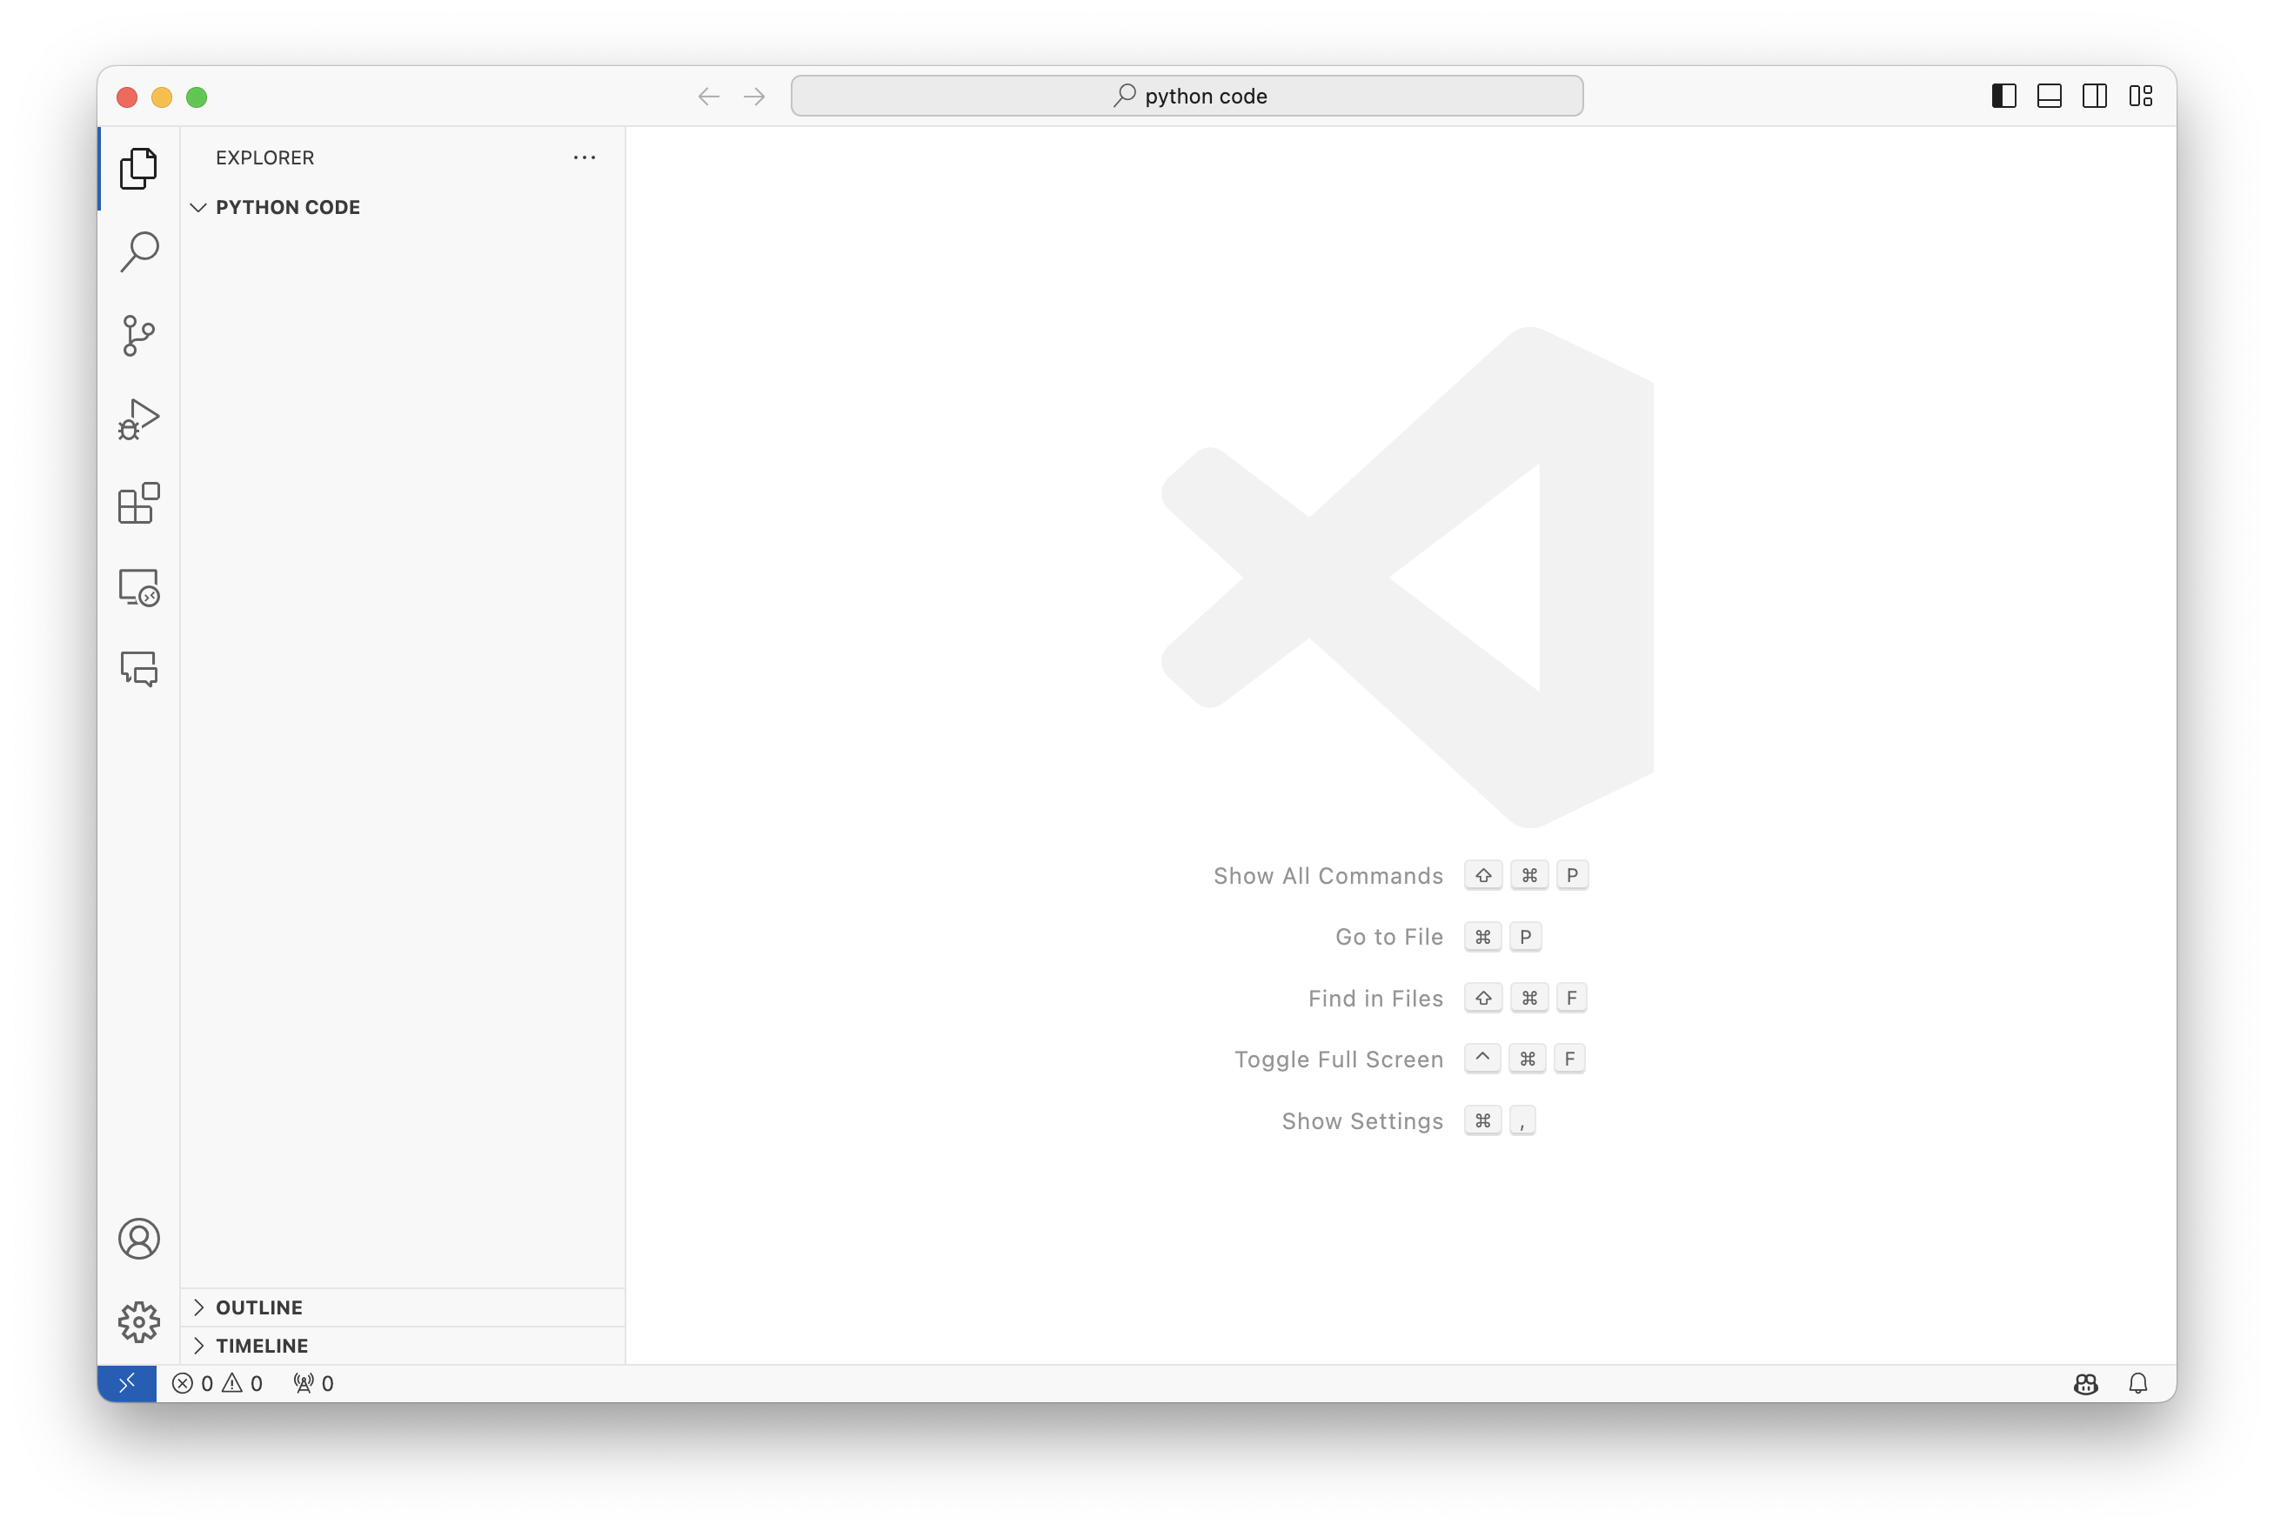Click the remote window button in status bar
Screen dimensions: 2274x1531
pyautogui.click(x=127, y=1384)
